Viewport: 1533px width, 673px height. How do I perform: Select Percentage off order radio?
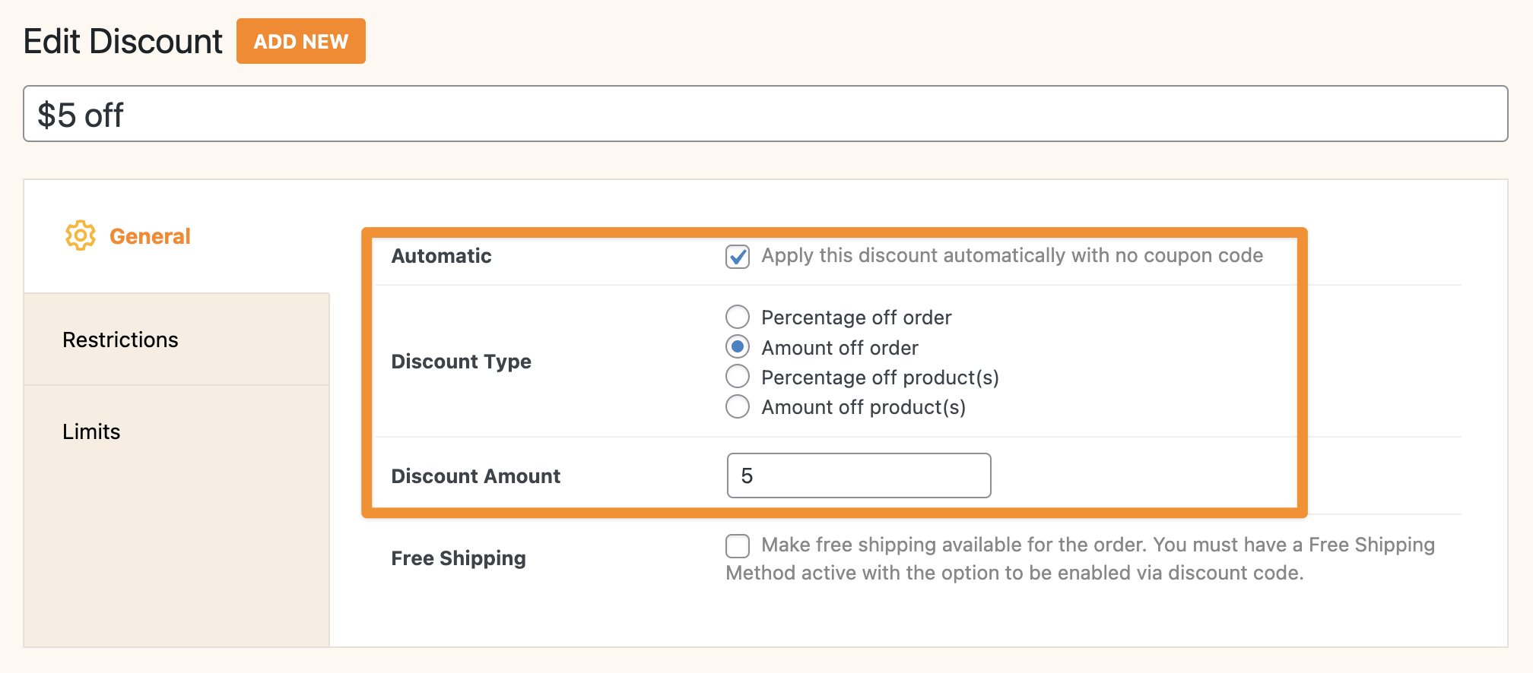[737, 317]
